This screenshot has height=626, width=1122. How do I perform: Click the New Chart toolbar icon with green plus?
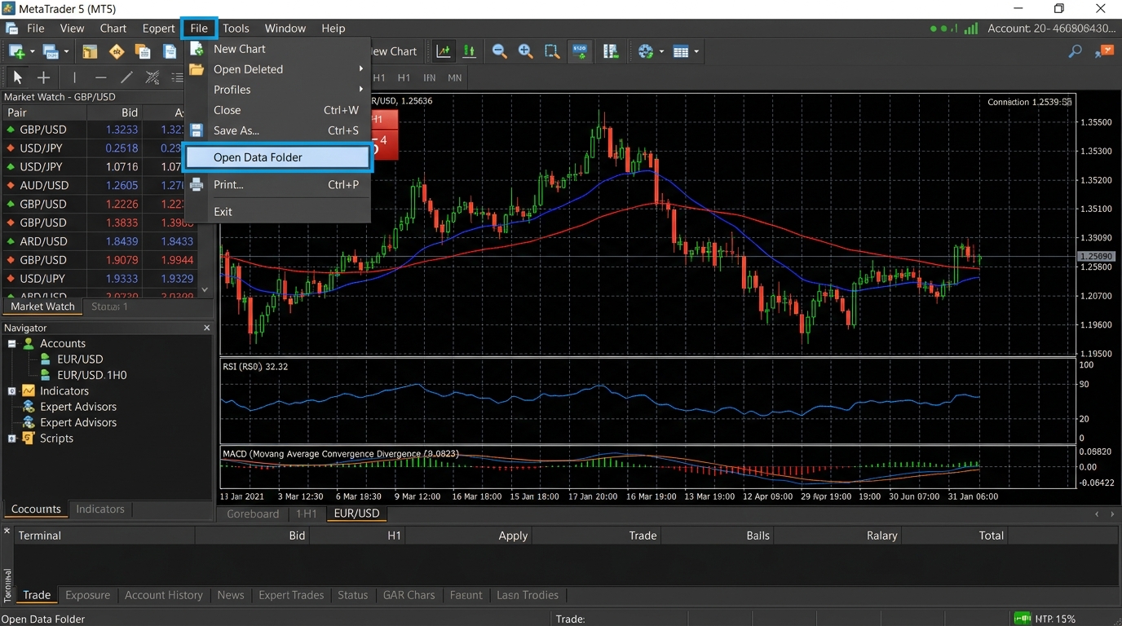pyautogui.click(x=16, y=51)
